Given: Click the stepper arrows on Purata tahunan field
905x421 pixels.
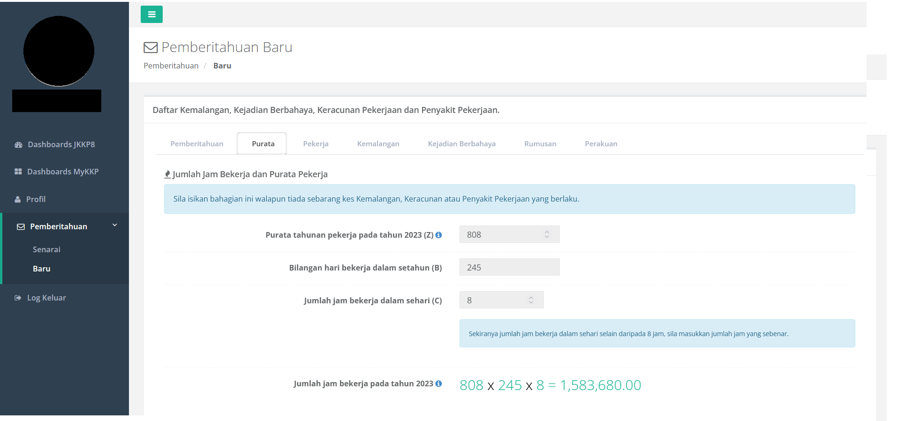Looking at the screenshot, I should pyautogui.click(x=547, y=234).
